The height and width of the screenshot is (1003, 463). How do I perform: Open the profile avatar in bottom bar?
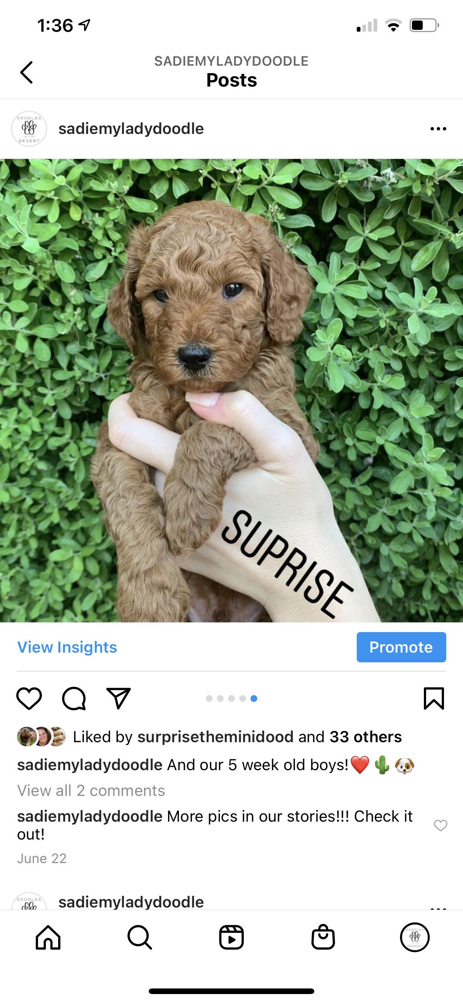[x=415, y=937]
